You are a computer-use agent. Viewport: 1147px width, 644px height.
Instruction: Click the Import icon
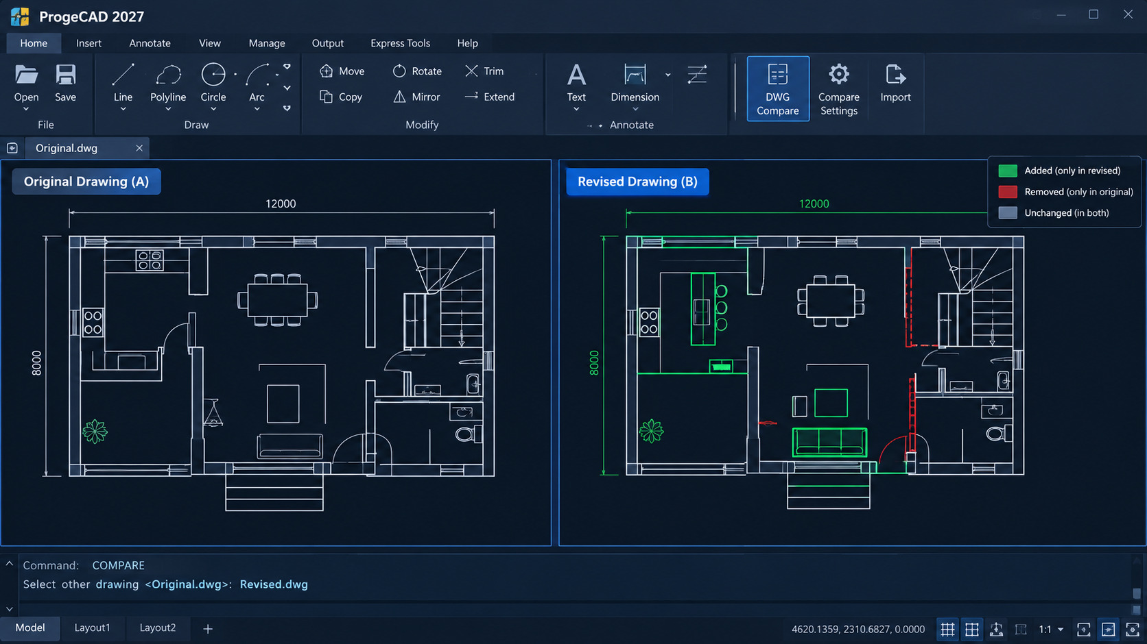point(895,74)
